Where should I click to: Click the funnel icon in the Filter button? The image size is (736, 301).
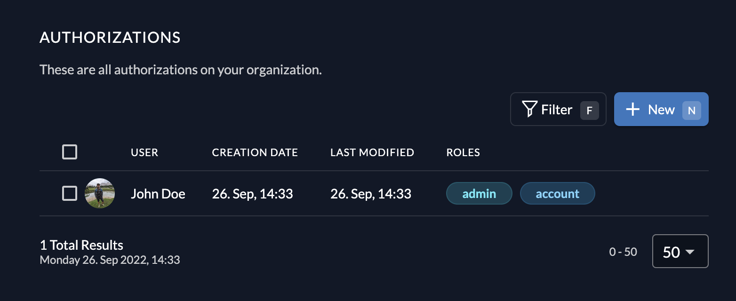(529, 109)
